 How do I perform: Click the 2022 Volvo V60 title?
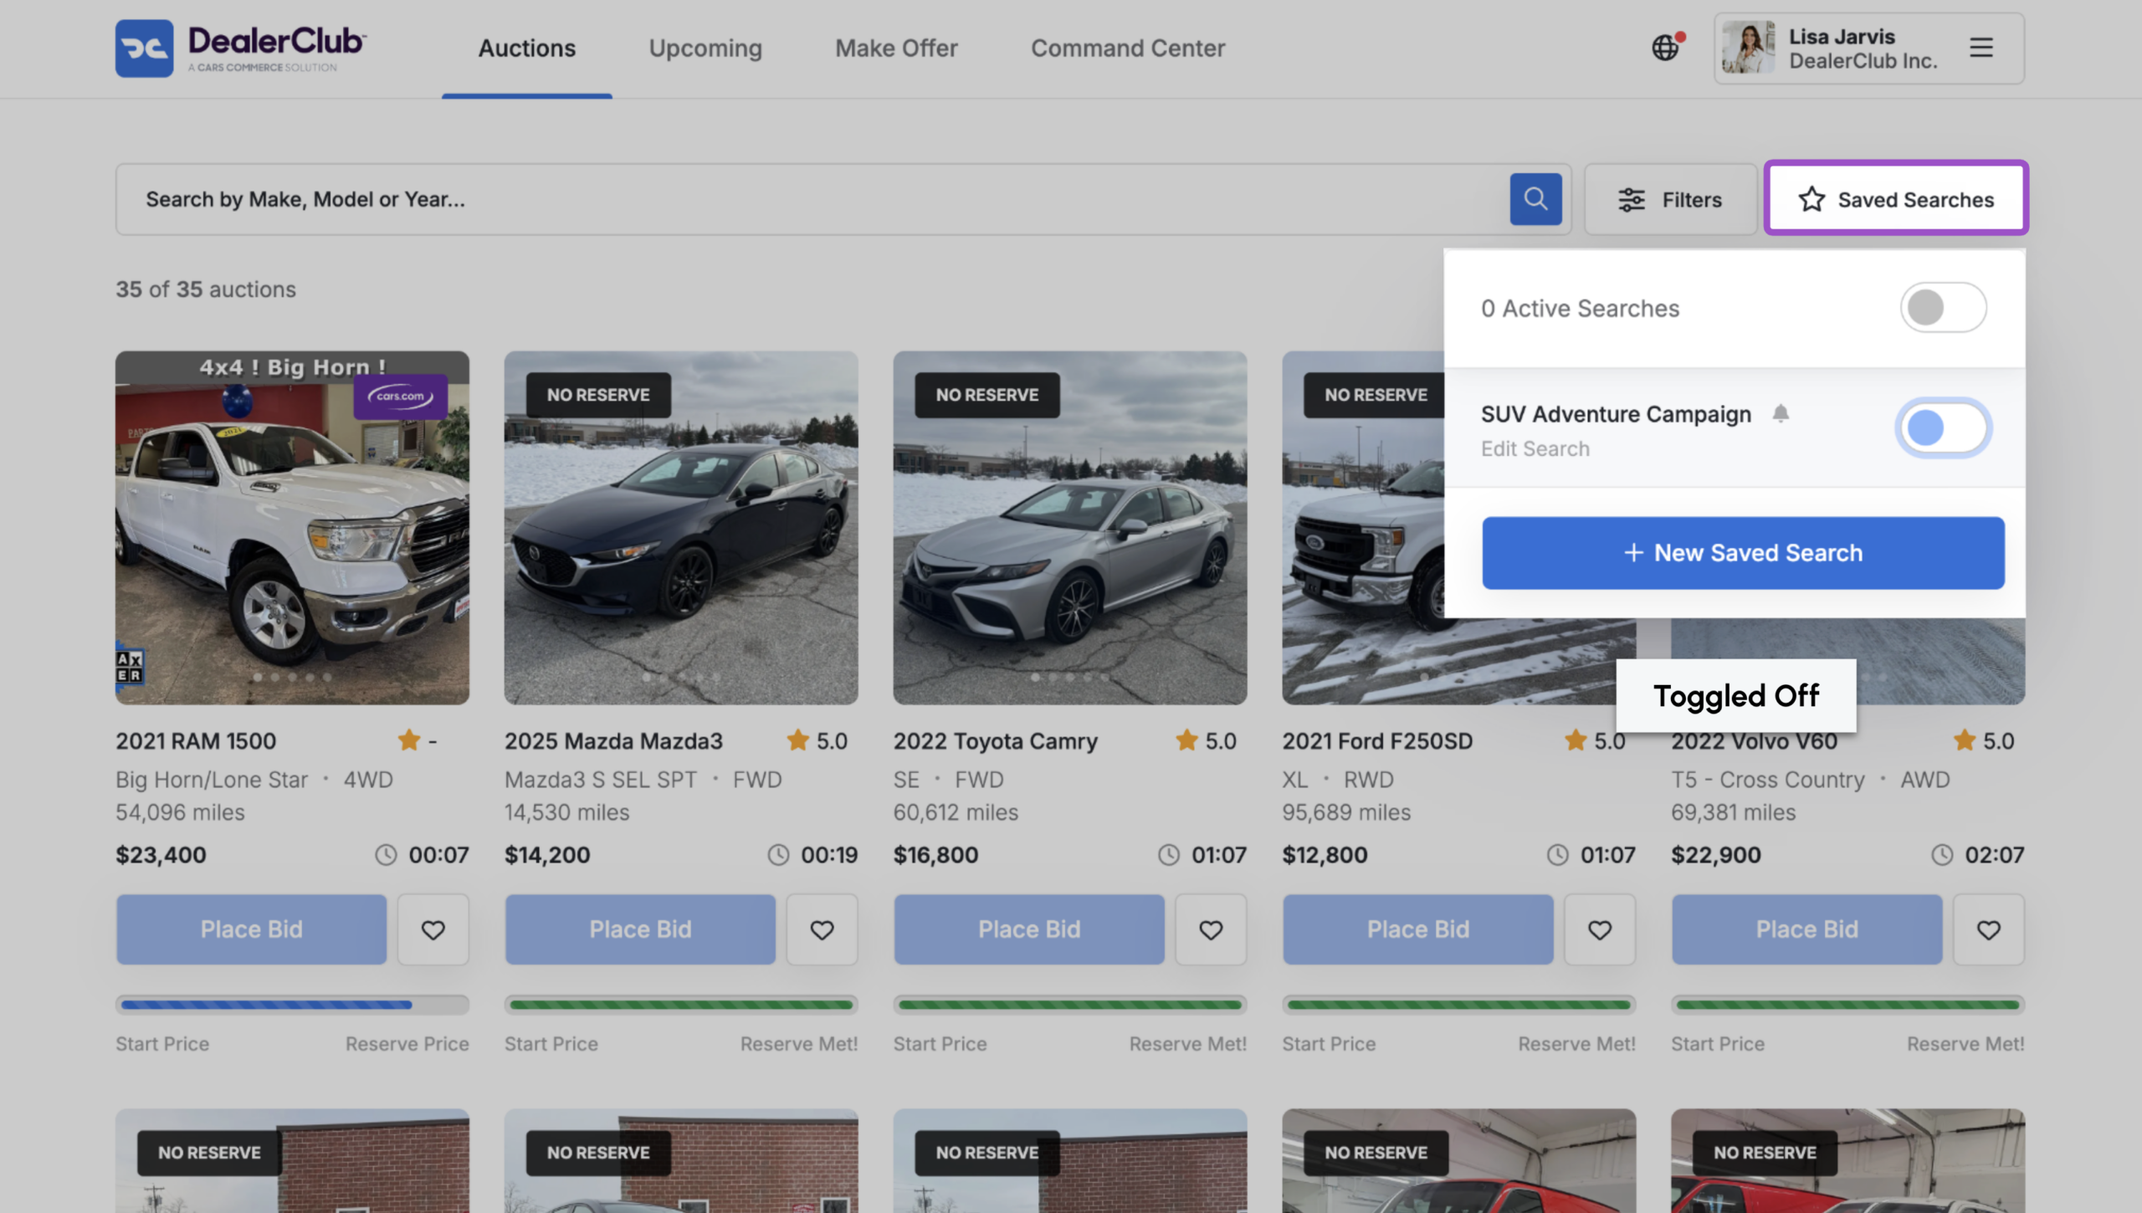coord(1755,742)
